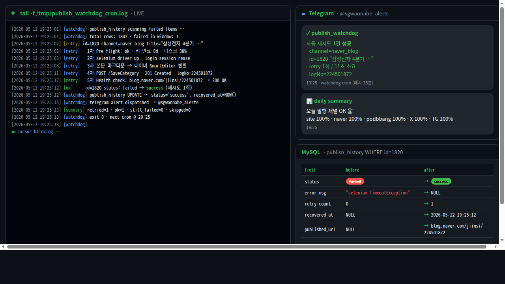Image resolution: width=505 pixels, height=284 pixels.
Task: Click the after value 1 for retry_count
Action: pyautogui.click(x=432, y=204)
